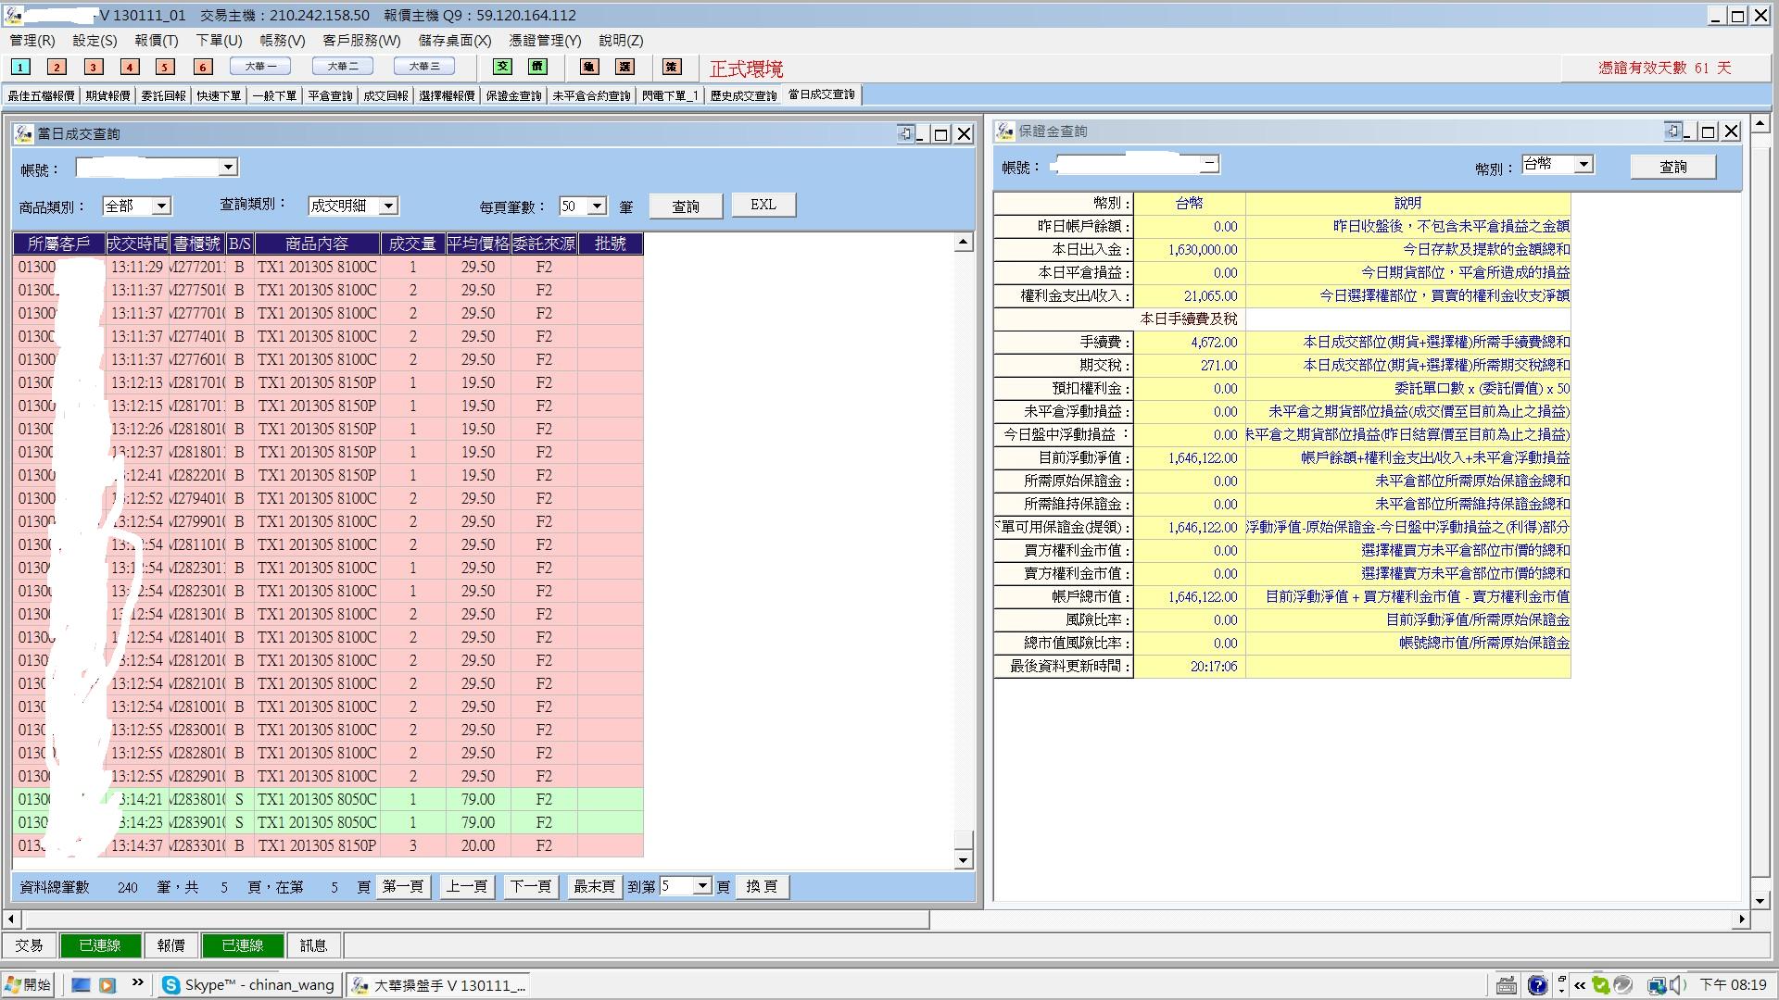The image size is (1779, 1000).
Task: Open the 下單(U) menu
Action: point(219,40)
